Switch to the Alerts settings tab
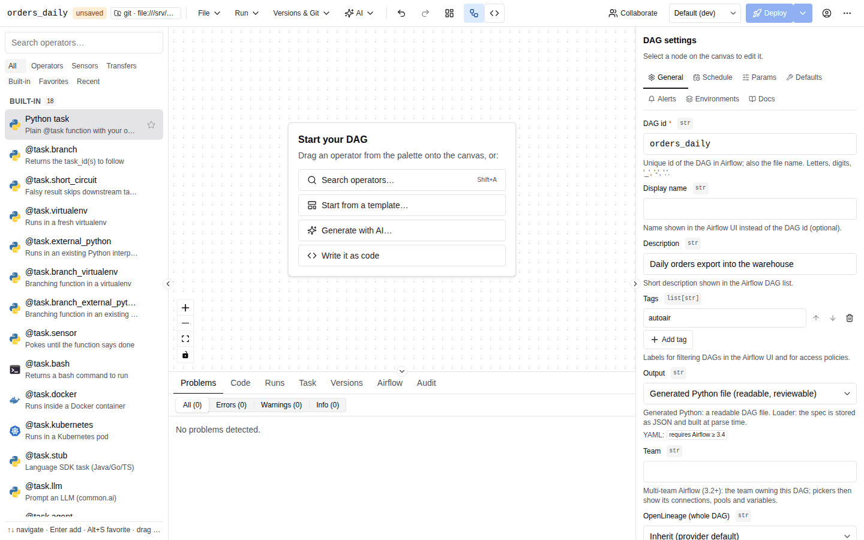Image resolution: width=864 pixels, height=540 pixels. point(662,99)
